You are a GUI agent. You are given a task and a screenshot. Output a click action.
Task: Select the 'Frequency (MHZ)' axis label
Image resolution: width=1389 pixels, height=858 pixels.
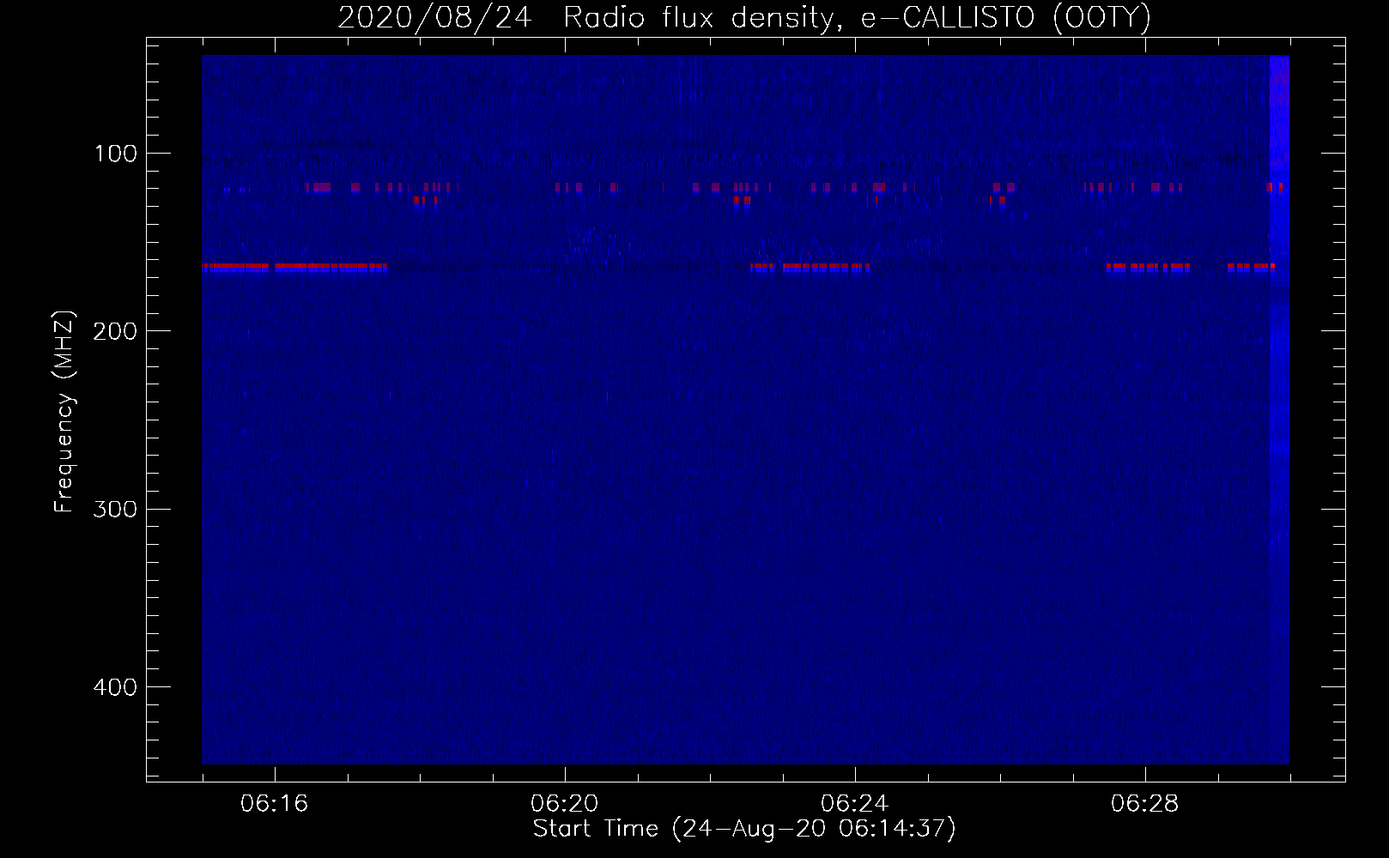point(64,411)
